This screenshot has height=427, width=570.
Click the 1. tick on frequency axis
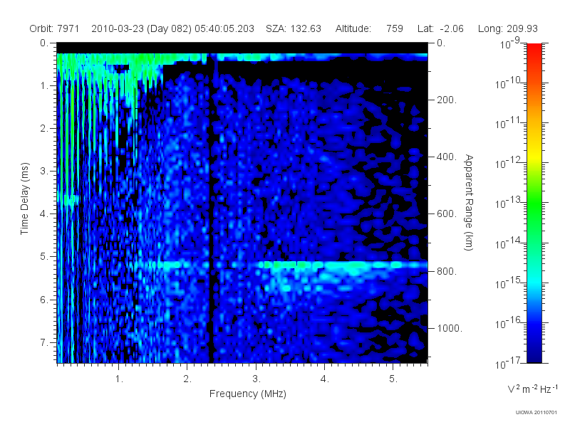click(x=119, y=379)
